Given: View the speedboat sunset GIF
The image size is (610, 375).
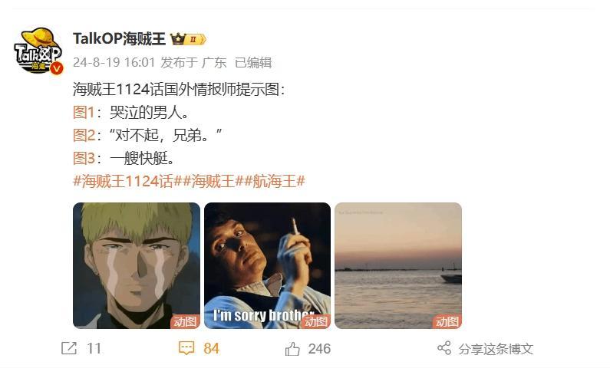Looking at the screenshot, I should tap(398, 265).
